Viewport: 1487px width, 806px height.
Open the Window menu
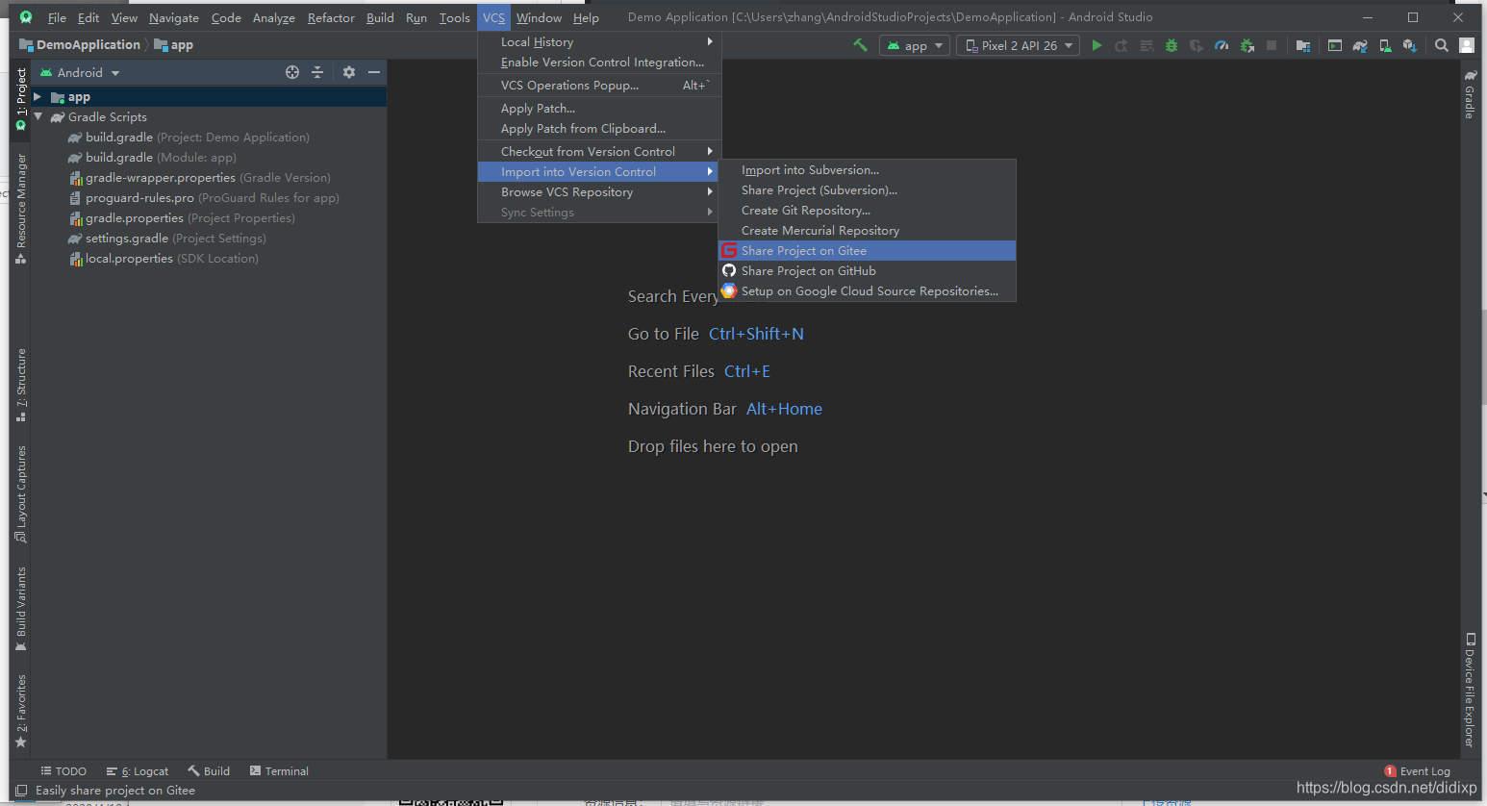coord(539,17)
